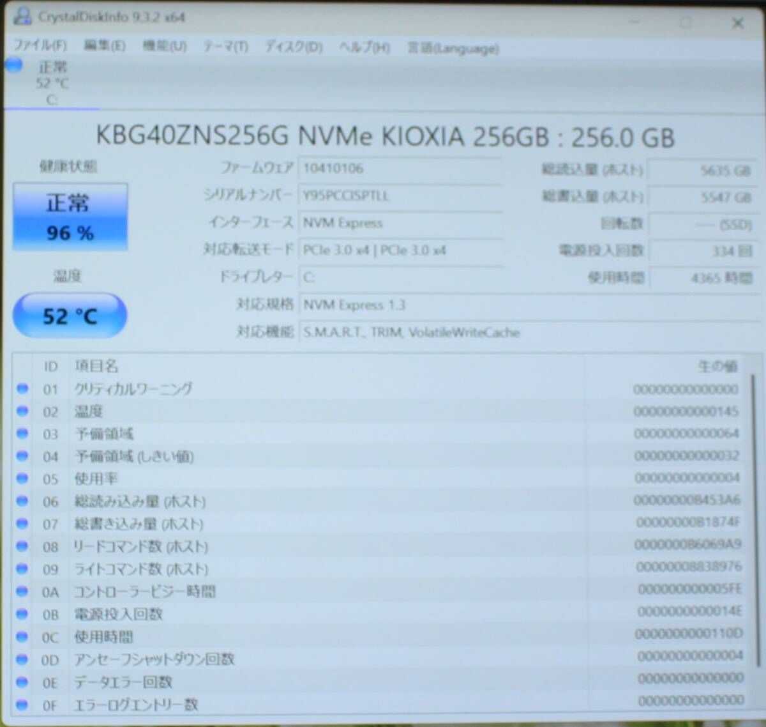
Task: Click the standard field NVM Express 1.3
Action: (529, 305)
